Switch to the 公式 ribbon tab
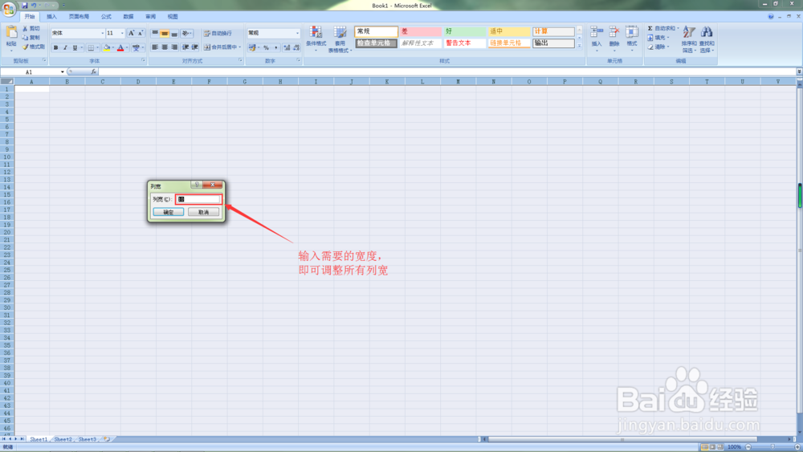This screenshot has width=803, height=452. (x=106, y=16)
